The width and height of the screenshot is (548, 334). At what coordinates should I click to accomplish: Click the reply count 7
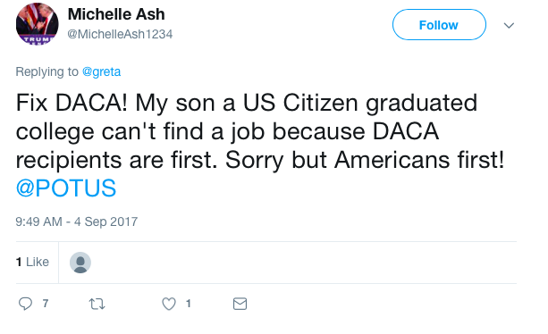tap(46, 304)
